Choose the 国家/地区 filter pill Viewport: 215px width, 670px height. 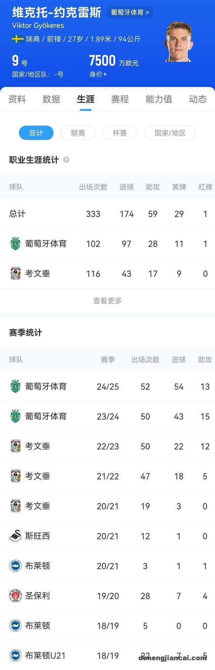coord(170,133)
